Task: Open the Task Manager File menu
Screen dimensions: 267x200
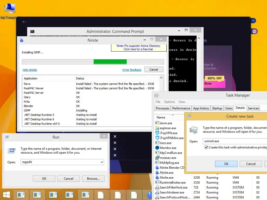Action: 158,102
